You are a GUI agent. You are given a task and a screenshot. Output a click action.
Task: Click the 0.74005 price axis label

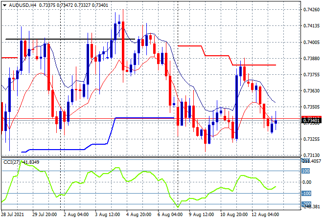click(x=311, y=43)
